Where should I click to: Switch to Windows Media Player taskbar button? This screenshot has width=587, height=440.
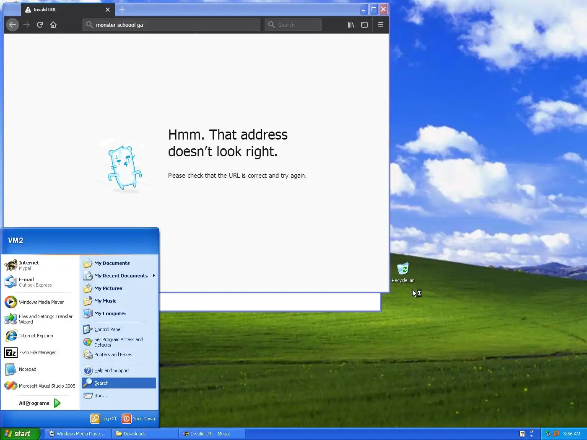(x=78, y=434)
